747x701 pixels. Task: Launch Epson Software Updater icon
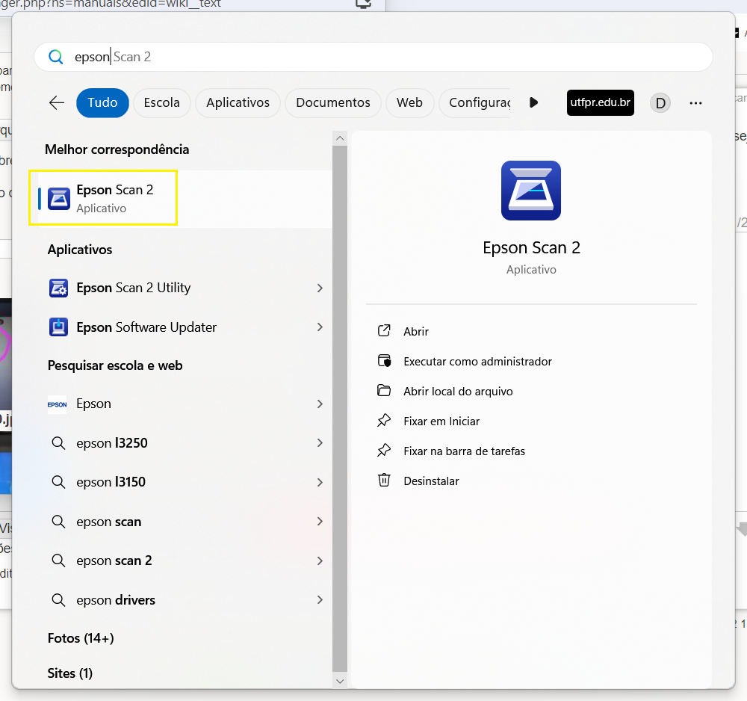pos(59,327)
